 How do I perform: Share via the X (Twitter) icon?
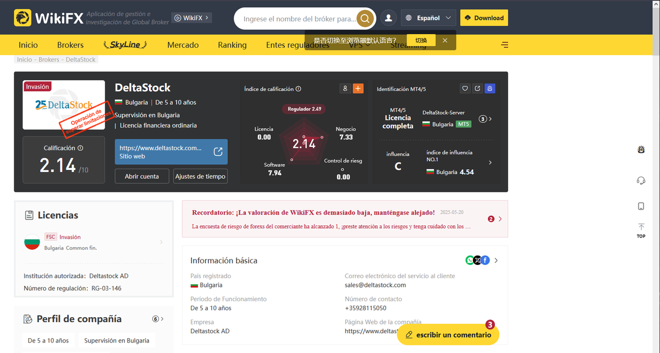tap(477, 260)
